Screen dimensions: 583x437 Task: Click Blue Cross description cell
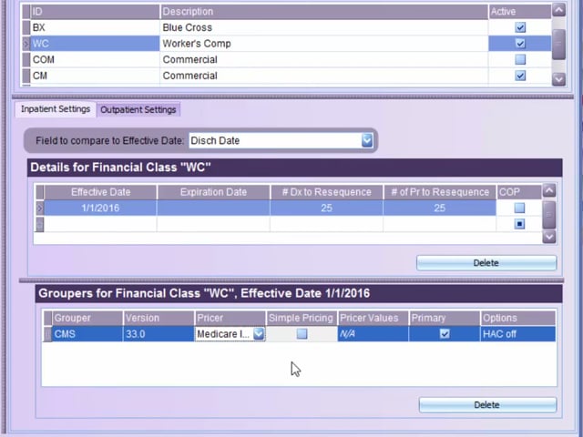coord(324,27)
